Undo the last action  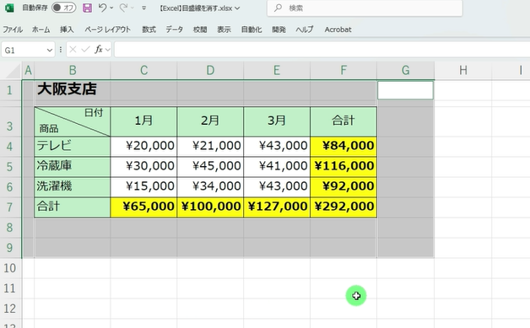(102, 8)
